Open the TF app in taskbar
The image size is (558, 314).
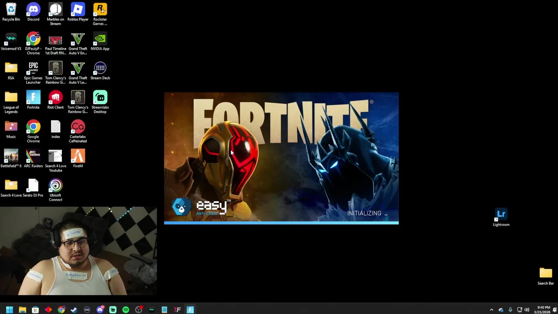[x=177, y=310]
